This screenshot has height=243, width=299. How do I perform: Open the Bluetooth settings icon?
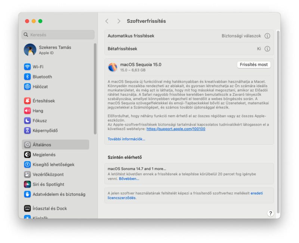(x=27, y=77)
